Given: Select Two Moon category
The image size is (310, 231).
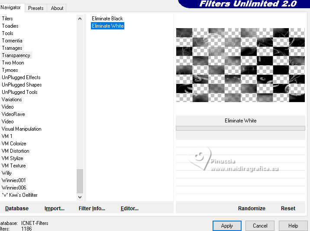Looking at the screenshot, I should pyautogui.click(x=13, y=63).
